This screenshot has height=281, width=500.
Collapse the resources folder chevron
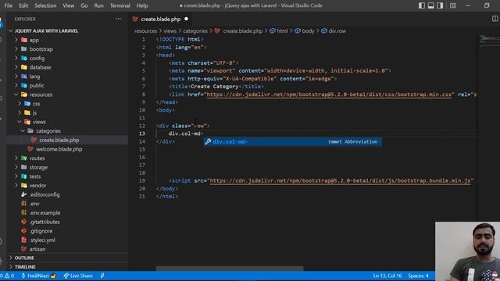(x=16, y=94)
